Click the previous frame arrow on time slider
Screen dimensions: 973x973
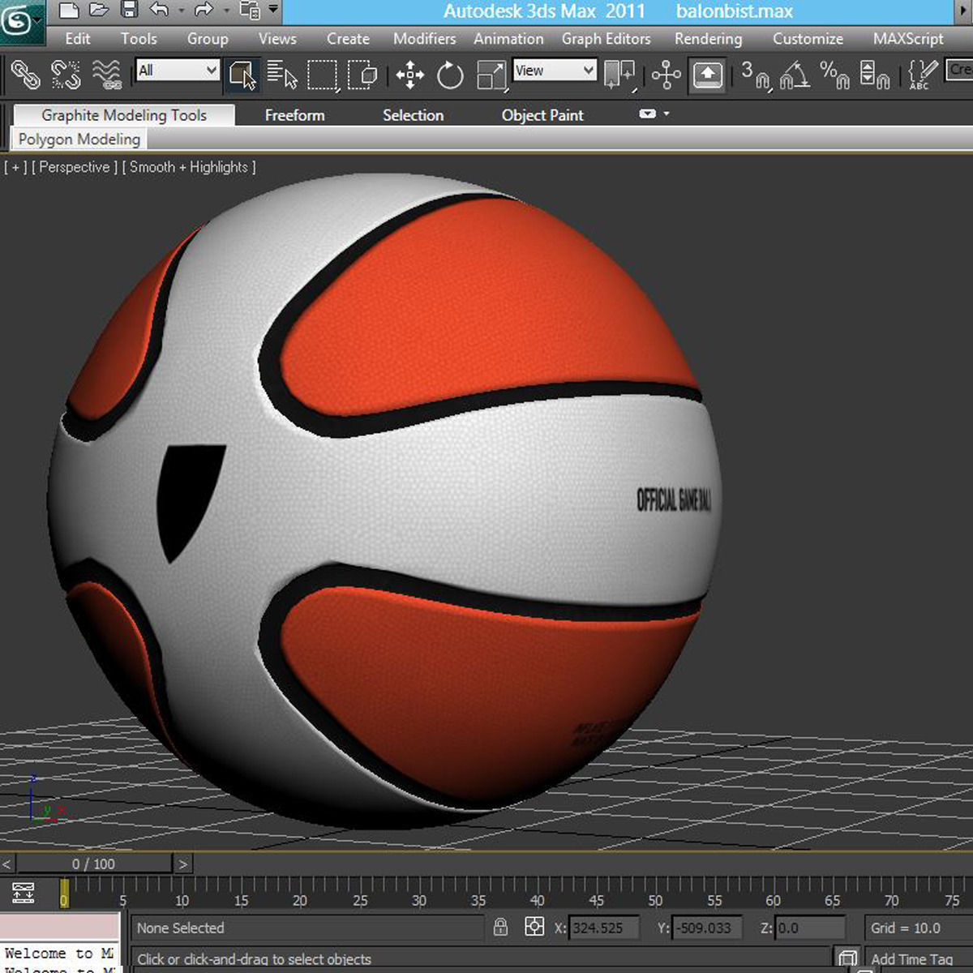6,864
